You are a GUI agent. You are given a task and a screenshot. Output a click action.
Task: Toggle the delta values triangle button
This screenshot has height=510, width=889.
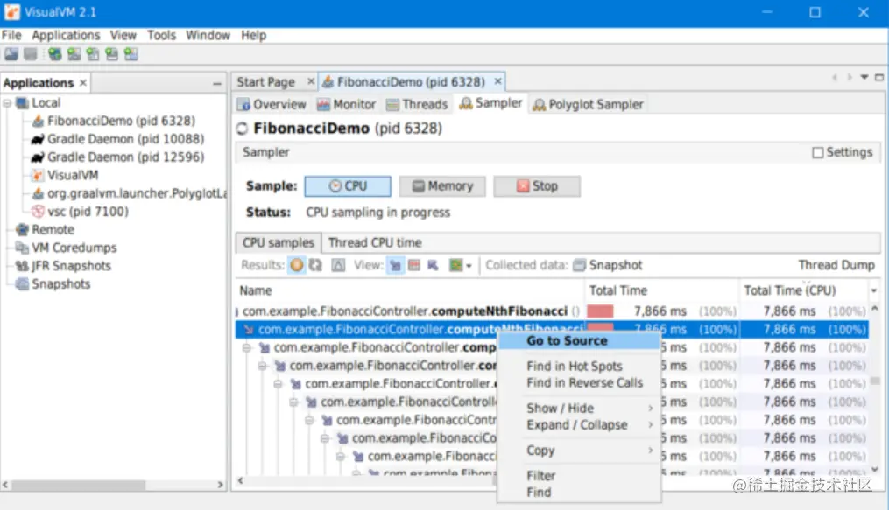pyautogui.click(x=338, y=265)
